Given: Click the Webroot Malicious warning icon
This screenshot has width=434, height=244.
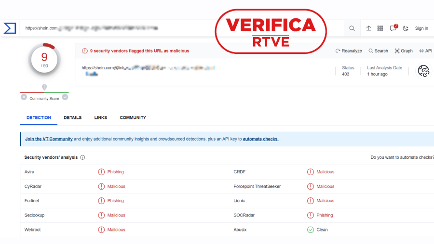Looking at the screenshot, I should point(101,230).
